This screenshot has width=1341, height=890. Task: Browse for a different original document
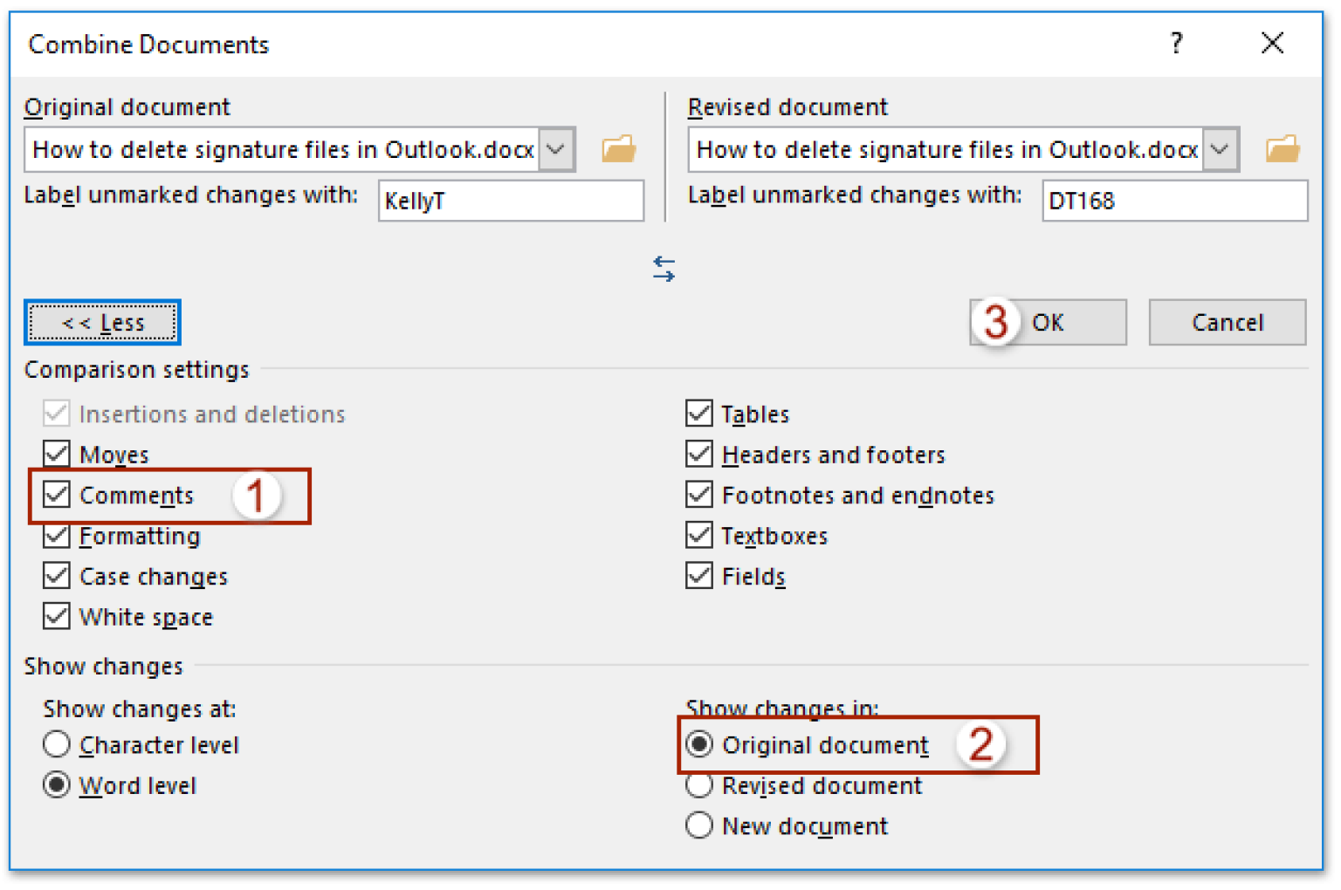click(x=619, y=148)
